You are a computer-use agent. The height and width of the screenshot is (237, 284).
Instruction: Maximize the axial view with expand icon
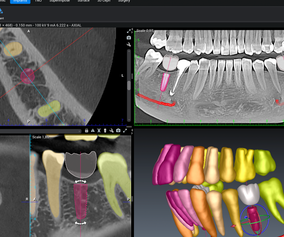(x=129, y=31)
